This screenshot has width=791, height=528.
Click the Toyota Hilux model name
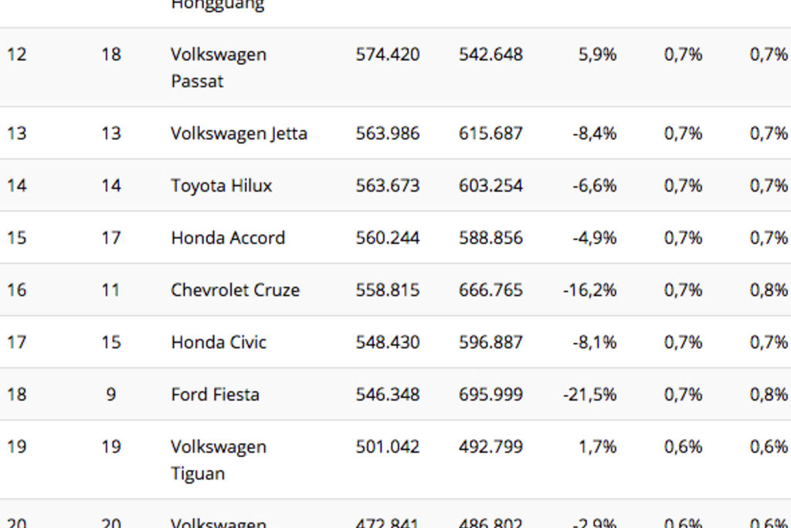click(221, 186)
